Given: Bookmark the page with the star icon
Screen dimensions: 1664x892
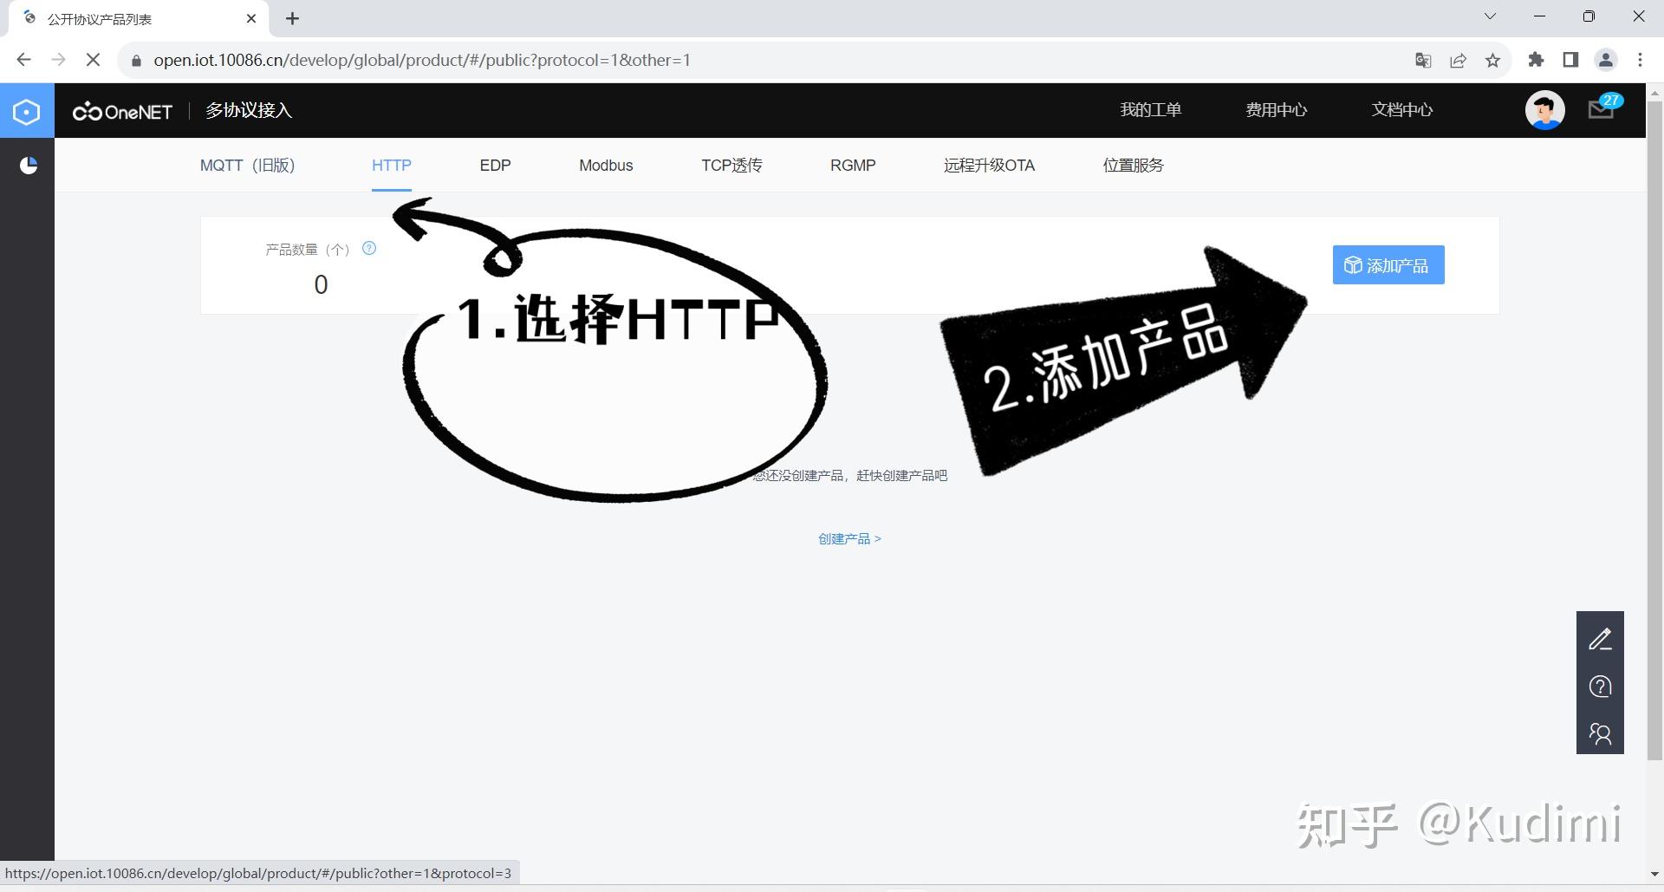Looking at the screenshot, I should (1492, 60).
